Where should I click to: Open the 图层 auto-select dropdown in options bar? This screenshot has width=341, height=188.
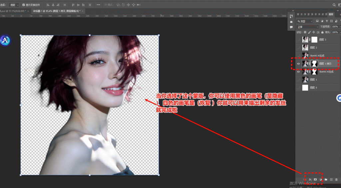[14, 5]
